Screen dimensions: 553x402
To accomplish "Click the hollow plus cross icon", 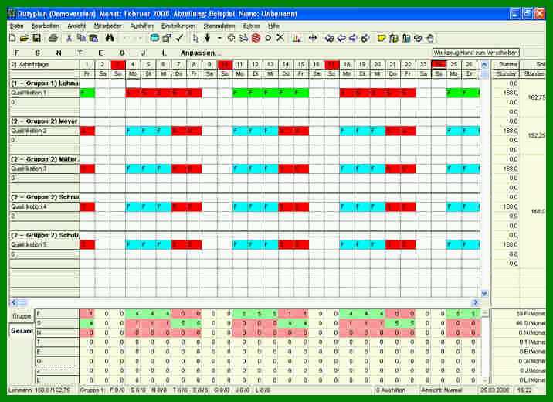I will click(x=232, y=38).
